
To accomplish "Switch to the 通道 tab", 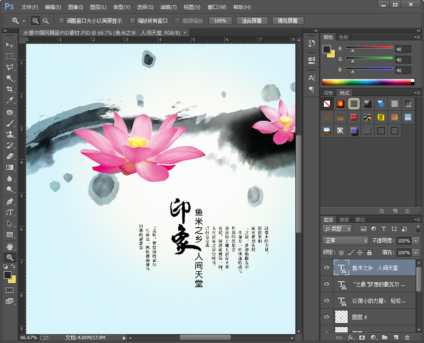I will coord(344,220).
